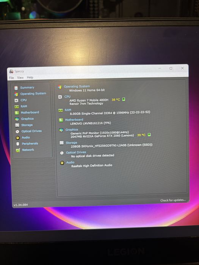Image resolution: width=199 pixels, height=265 pixels.
Task: Click the Optical Drives disc icon in sidebar
Action: (17, 131)
